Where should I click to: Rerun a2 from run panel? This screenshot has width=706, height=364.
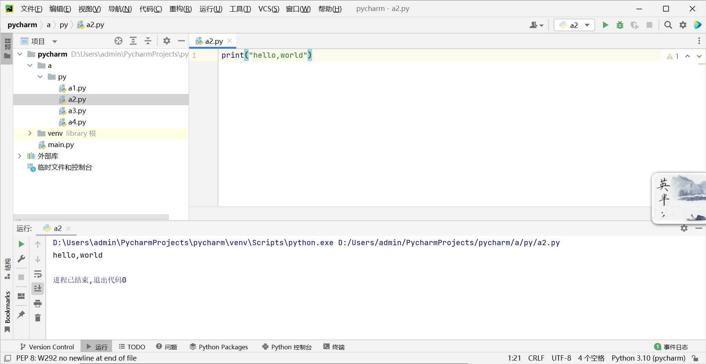[x=22, y=244]
